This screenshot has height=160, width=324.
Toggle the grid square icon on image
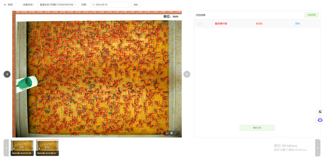[x=172, y=133]
